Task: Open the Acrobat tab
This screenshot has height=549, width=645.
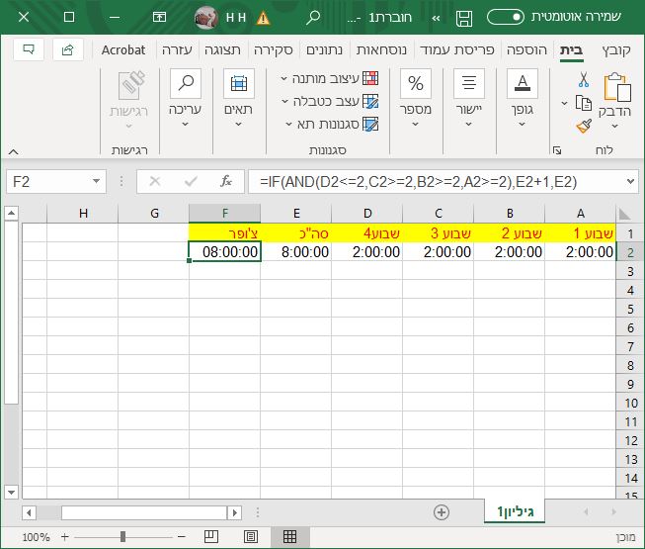Action: [x=123, y=50]
